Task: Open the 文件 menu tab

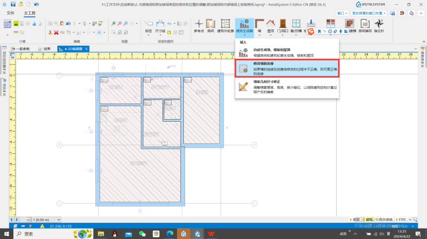Action: pos(10,13)
